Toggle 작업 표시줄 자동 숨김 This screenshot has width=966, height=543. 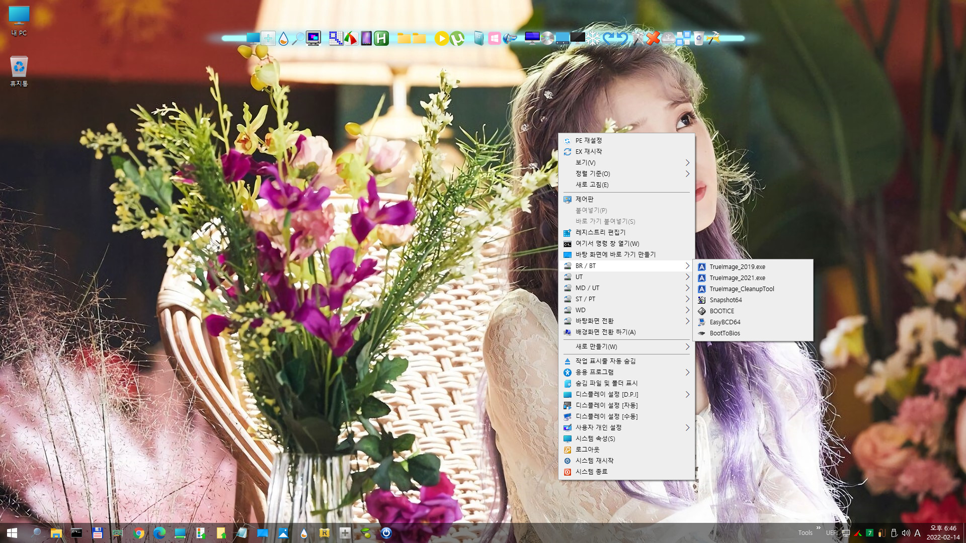pos(626,361)
